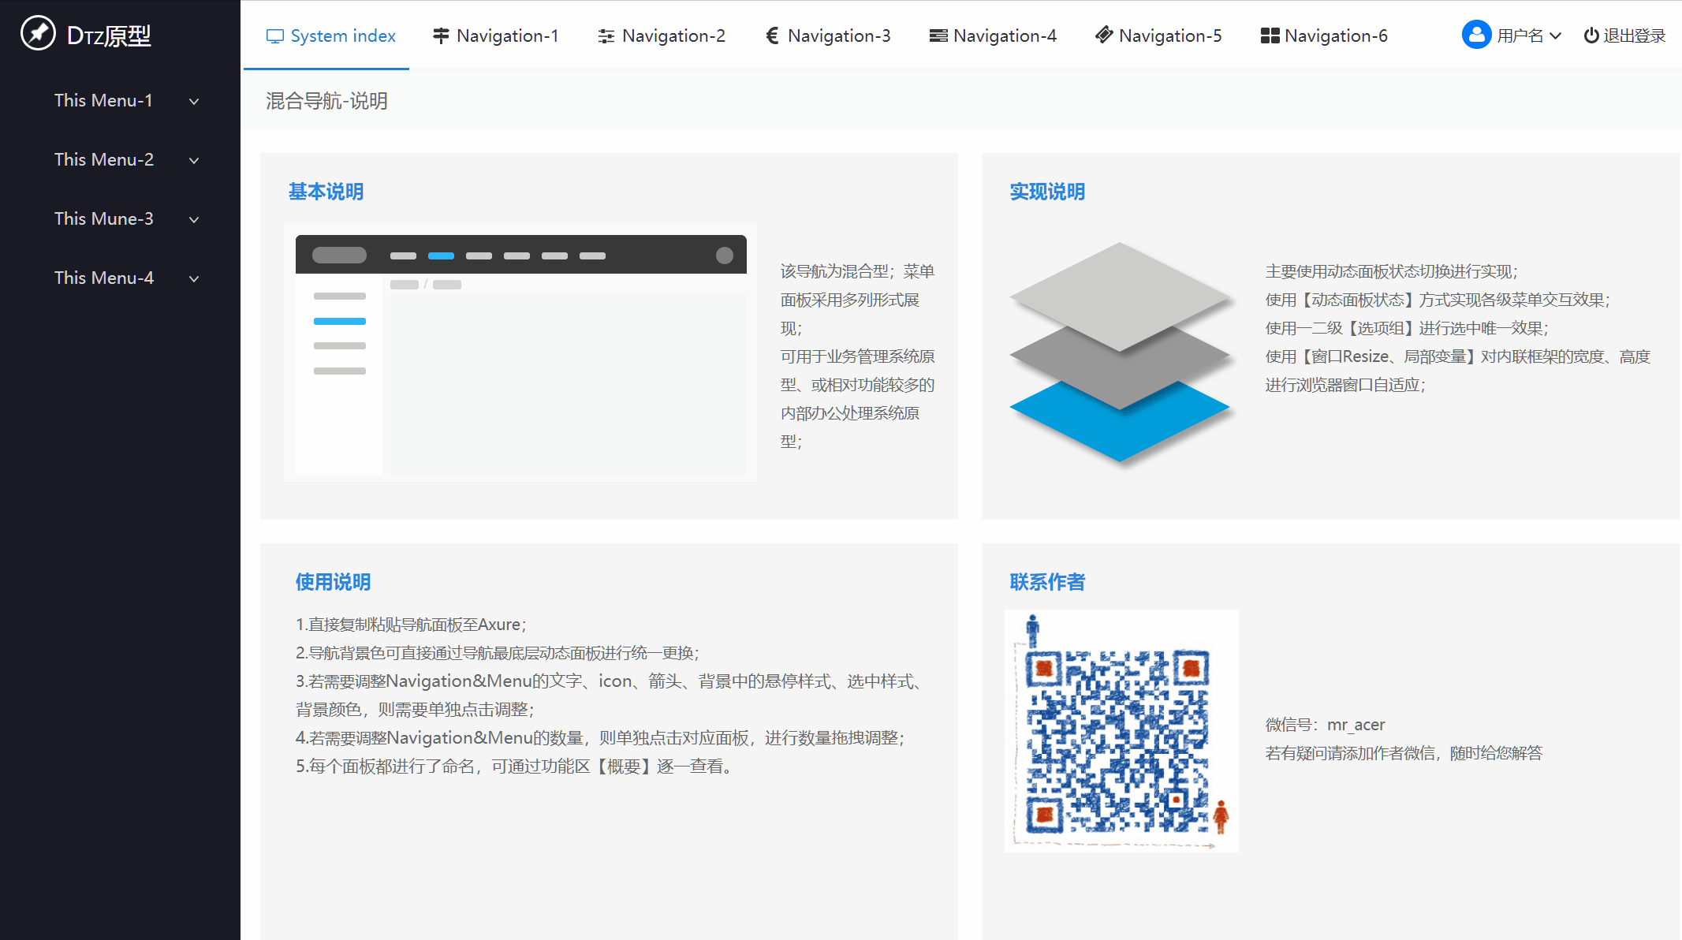Click the line starting 4.若需要调整Navigation&Menu的数量
The image size is (1682, 940).
600,738
